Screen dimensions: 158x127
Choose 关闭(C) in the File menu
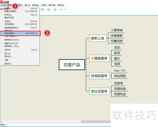[20, 21]
